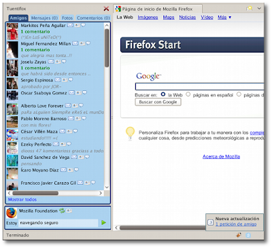Switch to the Fotos tab
The image size is (272, 248).
click(x=67, y=18)
